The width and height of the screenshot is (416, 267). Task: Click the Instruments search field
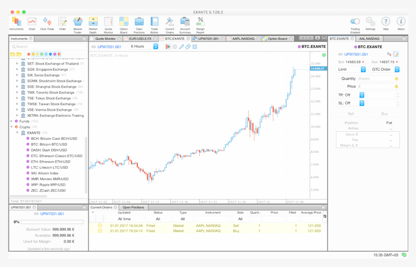coord(49,46)
